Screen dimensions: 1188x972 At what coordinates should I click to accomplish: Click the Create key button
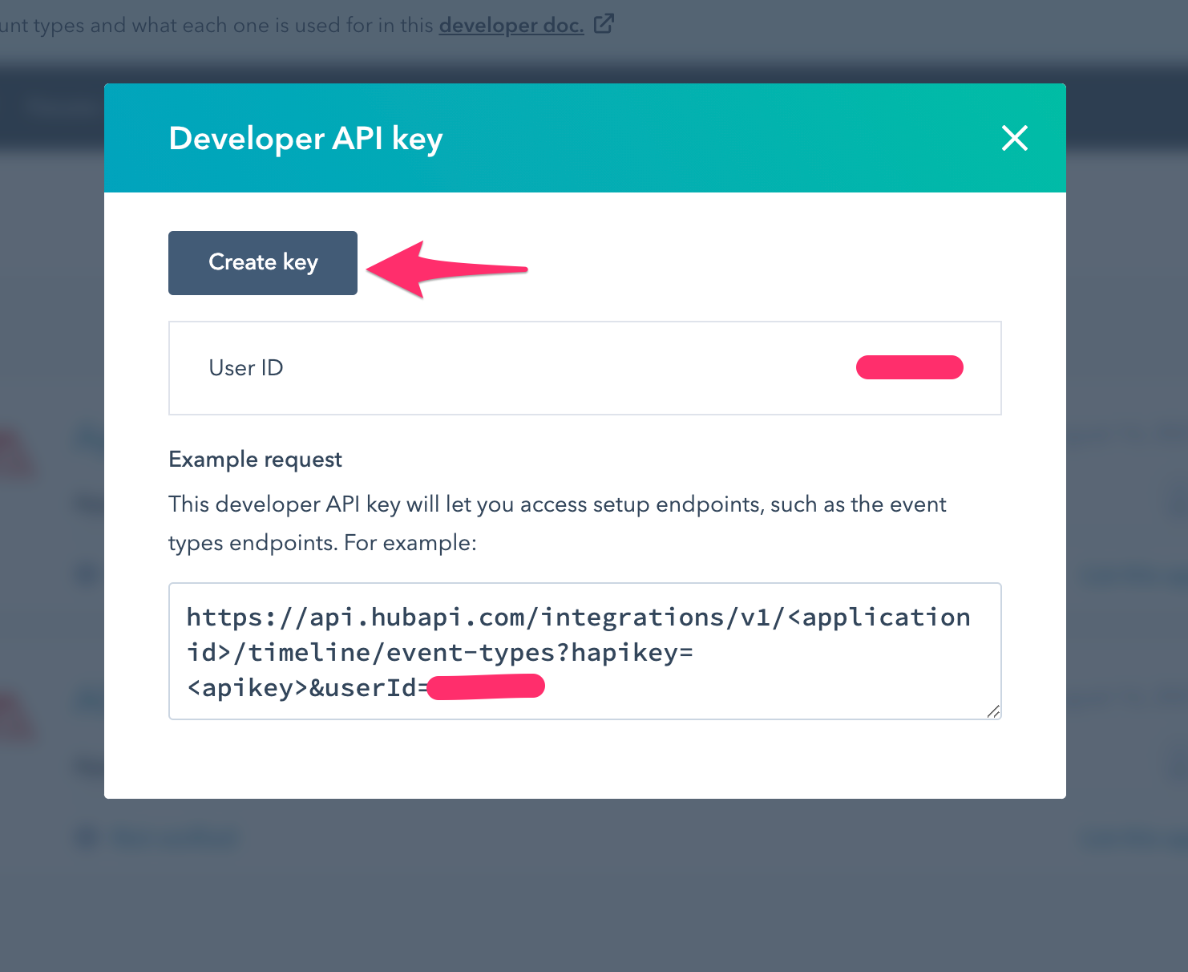[x=263, y=263]
